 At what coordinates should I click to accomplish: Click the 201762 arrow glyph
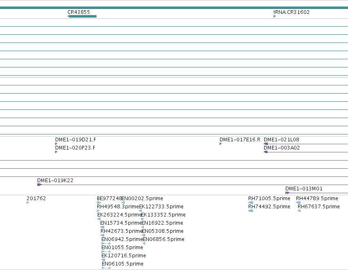(x=28, y=202)
